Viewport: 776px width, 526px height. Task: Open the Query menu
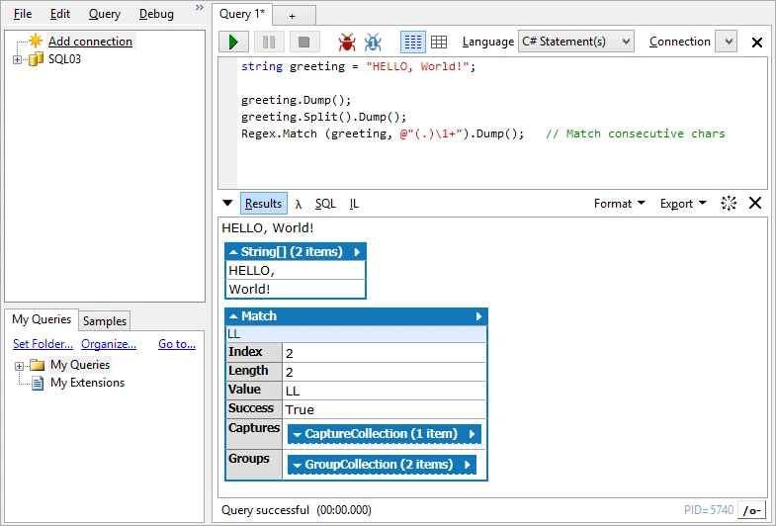(105, 14)
